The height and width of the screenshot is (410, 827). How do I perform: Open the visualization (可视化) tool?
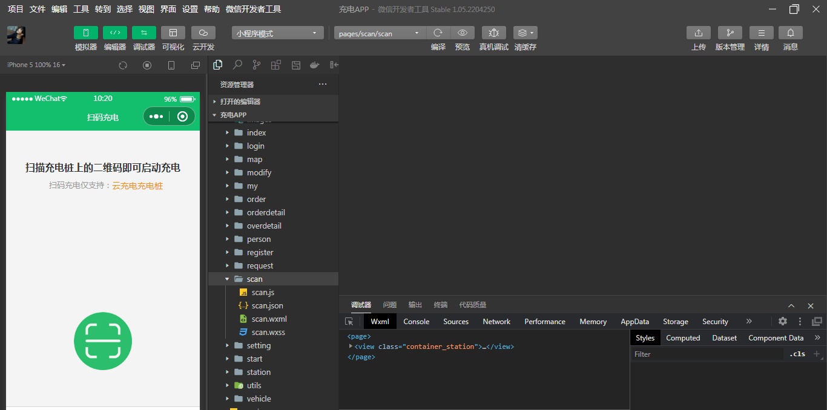[x=173, y=33]
